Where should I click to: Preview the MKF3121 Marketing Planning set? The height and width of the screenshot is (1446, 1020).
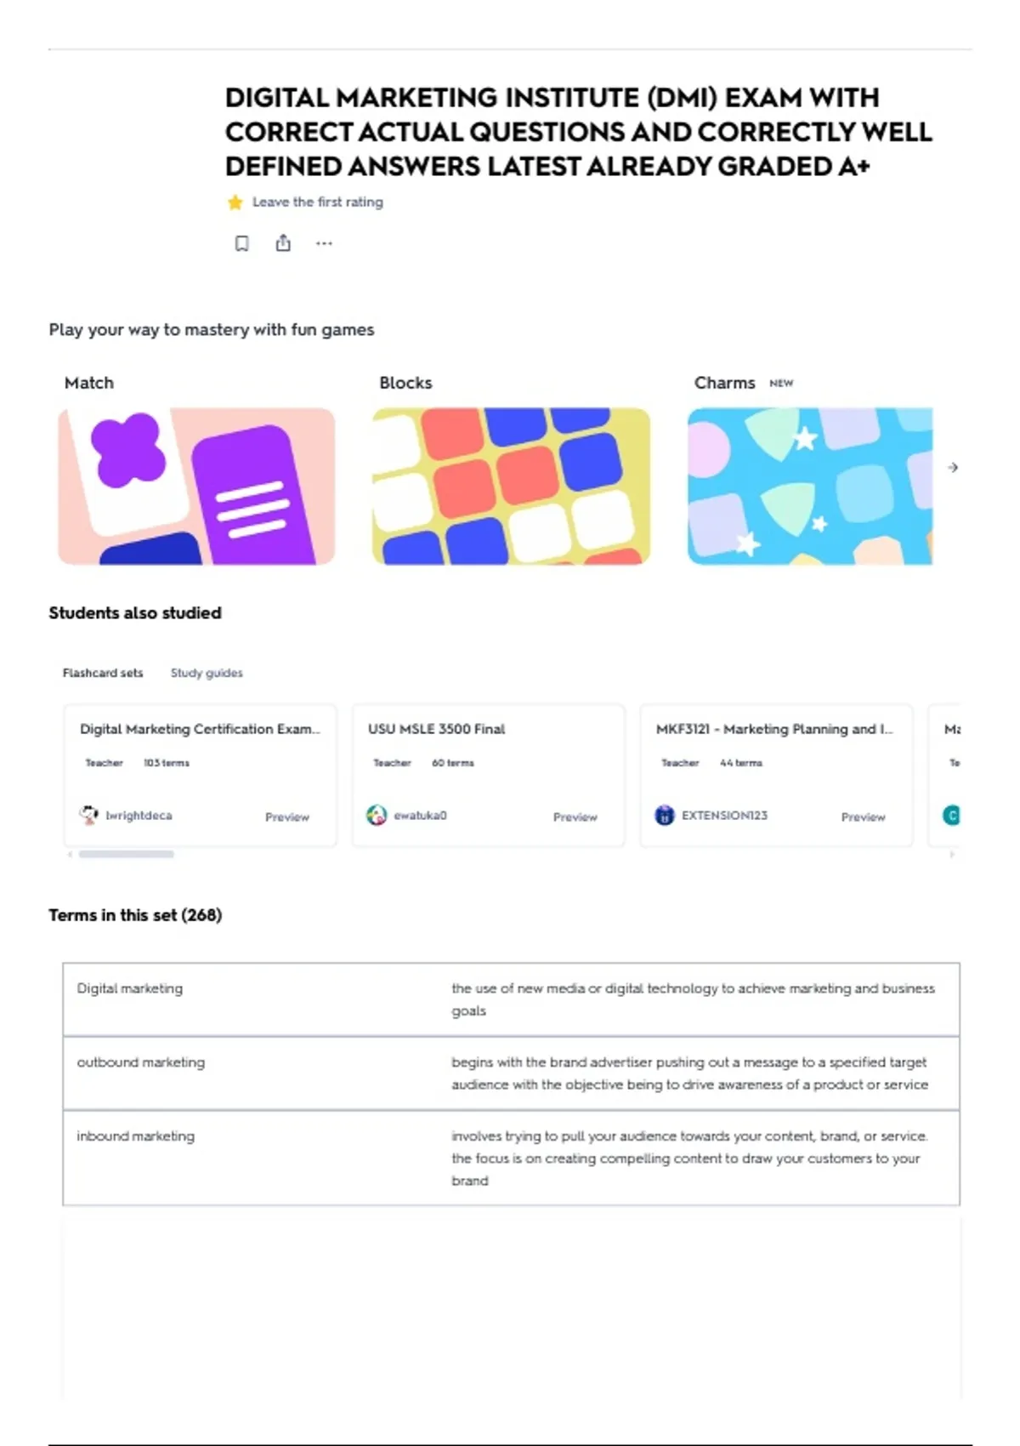[x=864, y=817]
